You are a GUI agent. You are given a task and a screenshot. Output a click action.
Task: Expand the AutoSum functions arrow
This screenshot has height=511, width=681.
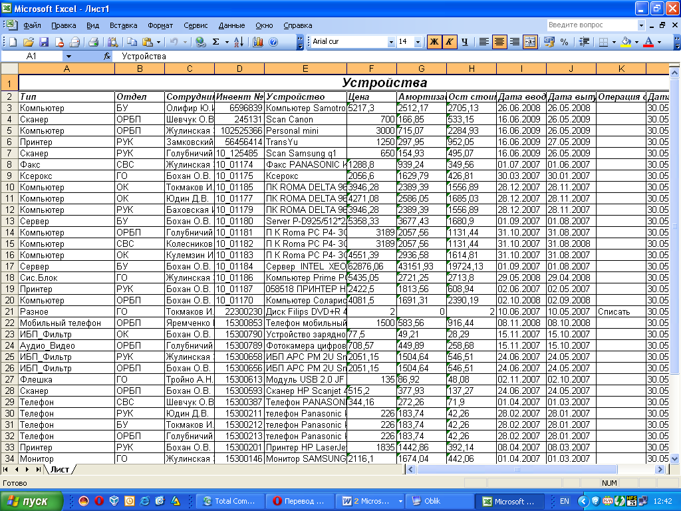tap(227, 42)
